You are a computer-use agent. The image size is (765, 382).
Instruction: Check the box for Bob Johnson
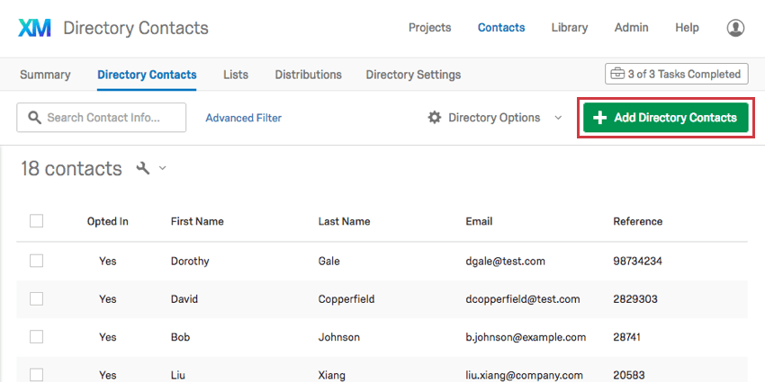pos(36,337)
